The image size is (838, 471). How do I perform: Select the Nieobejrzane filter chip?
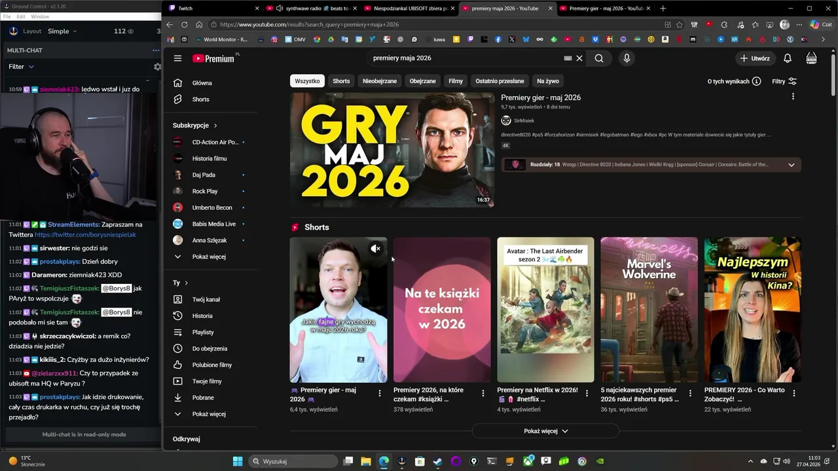(x=380, y=81)
